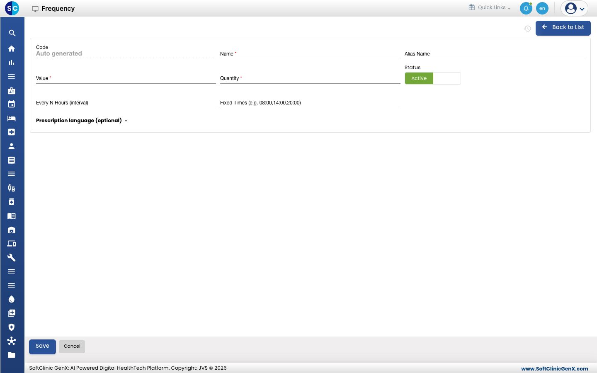This screenshot has height=373, width=597.
Task: Focus the Every N Hours interval field
Action: point(126,103)
